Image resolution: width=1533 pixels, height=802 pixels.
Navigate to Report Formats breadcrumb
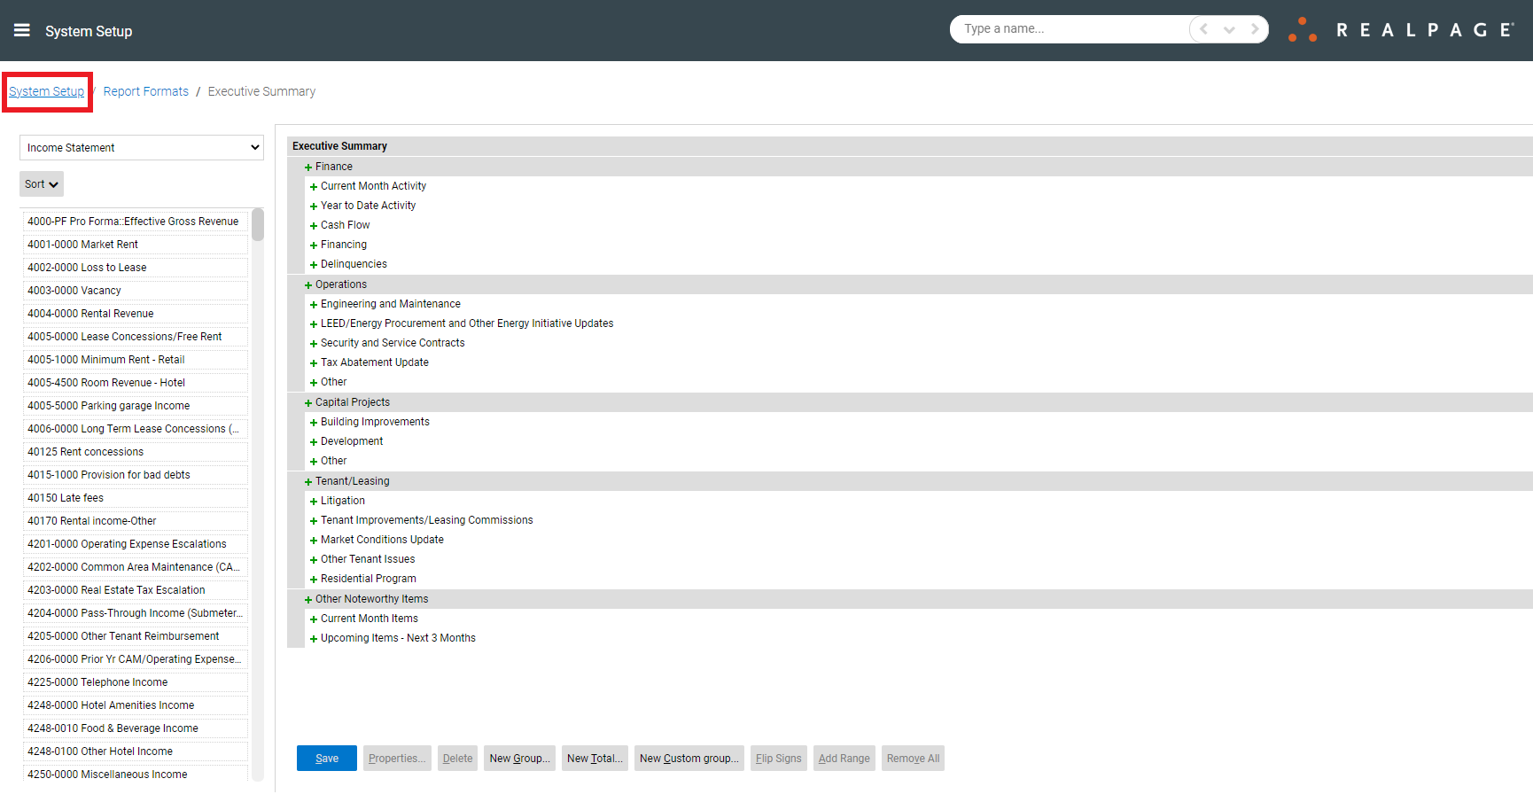[145, 91]
